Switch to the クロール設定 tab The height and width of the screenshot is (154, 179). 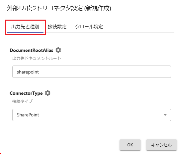click(x=89, y=27)
